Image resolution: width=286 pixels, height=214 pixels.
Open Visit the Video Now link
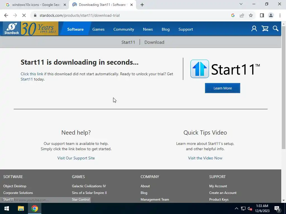coord(205,158)
